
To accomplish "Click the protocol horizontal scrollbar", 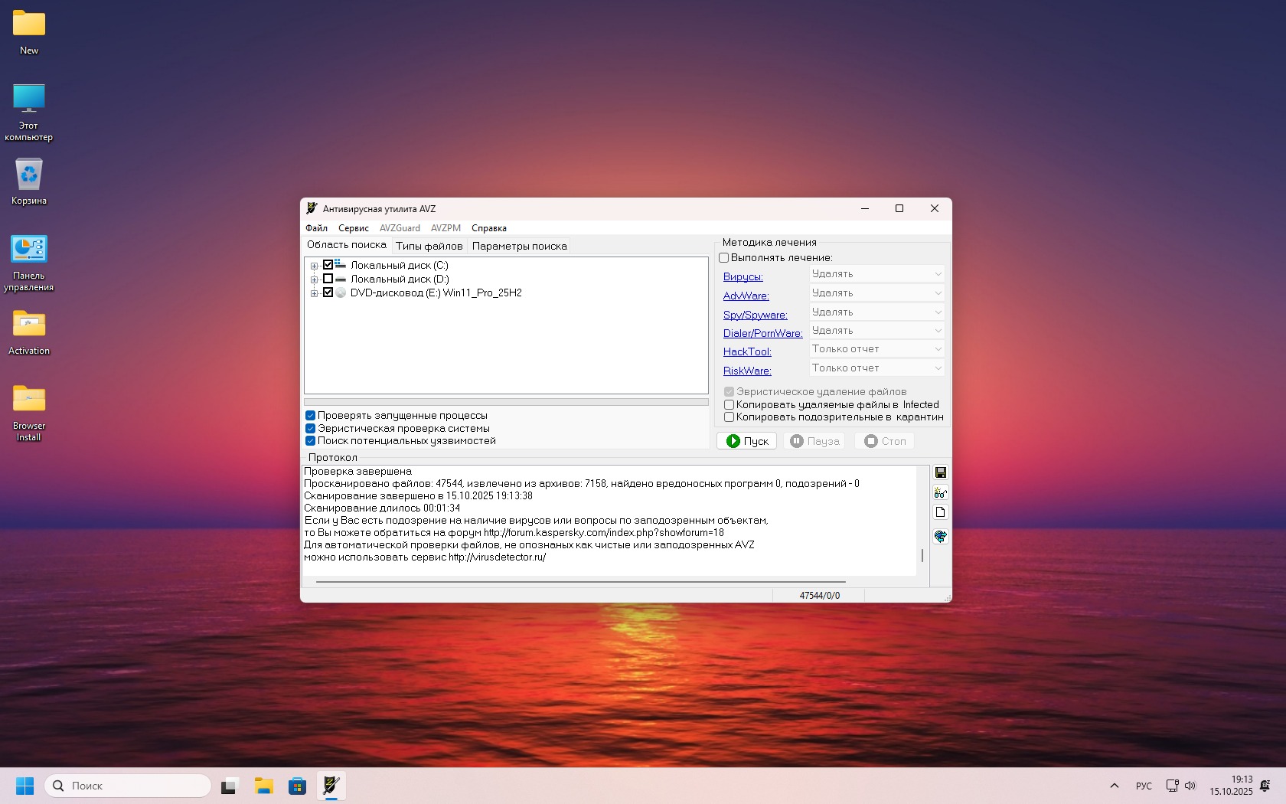I will tap(580, 582).
